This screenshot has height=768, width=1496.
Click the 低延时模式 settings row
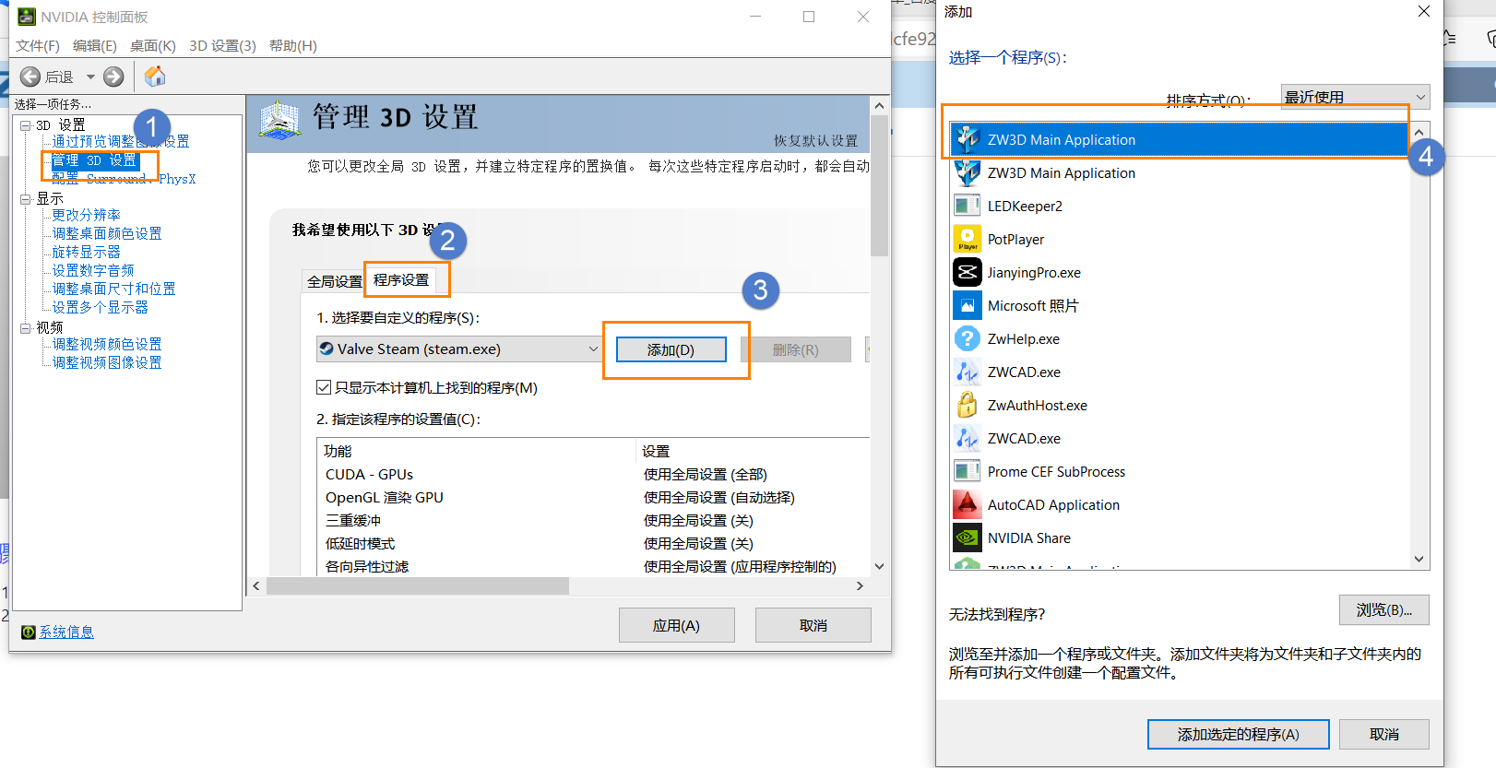pyautogui.click(x=595, y=543)
